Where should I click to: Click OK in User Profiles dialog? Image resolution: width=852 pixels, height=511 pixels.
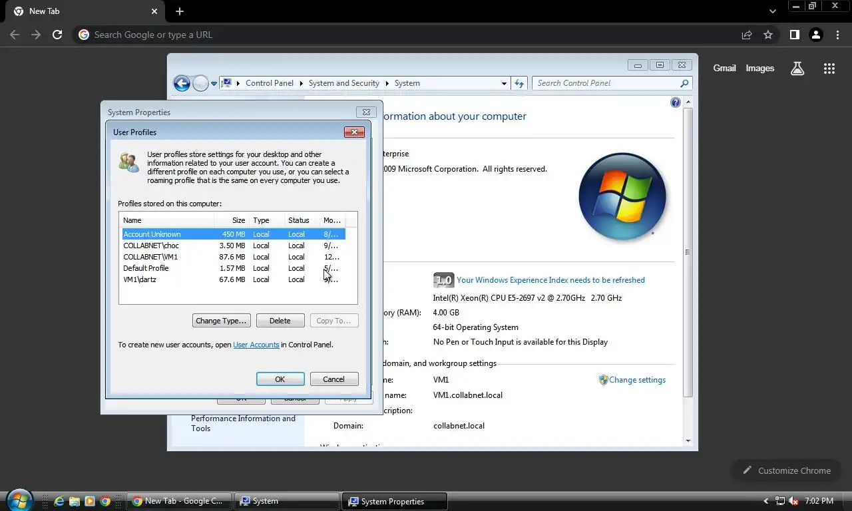280,379
